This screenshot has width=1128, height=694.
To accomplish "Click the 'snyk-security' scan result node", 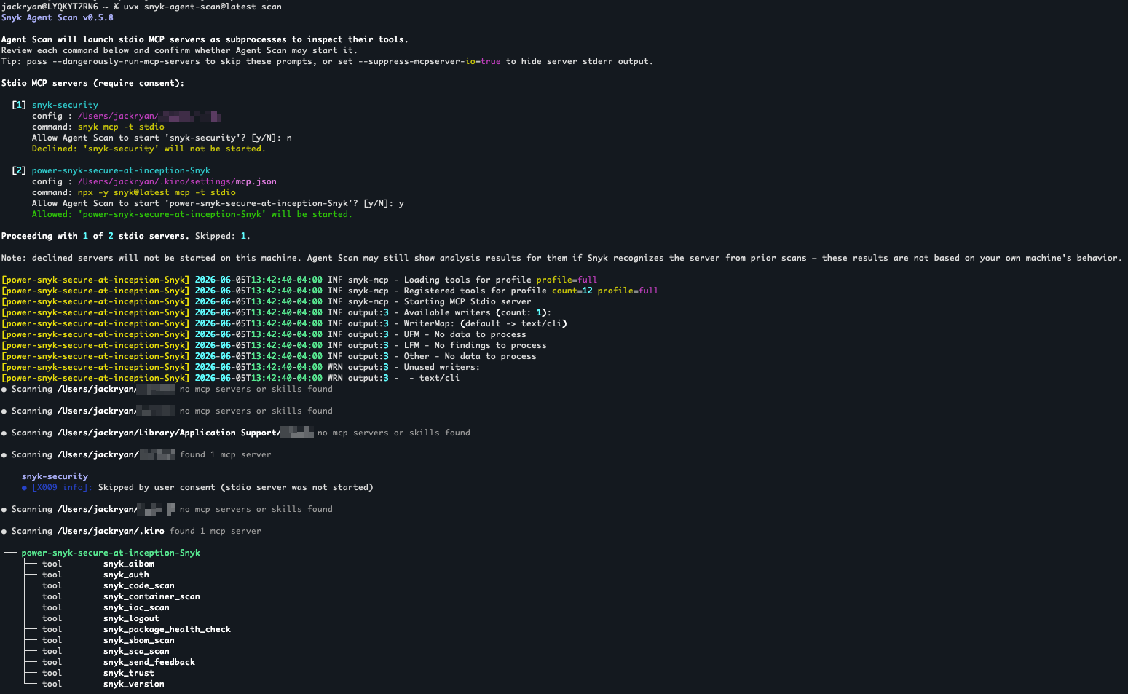I will pos(55,476).
